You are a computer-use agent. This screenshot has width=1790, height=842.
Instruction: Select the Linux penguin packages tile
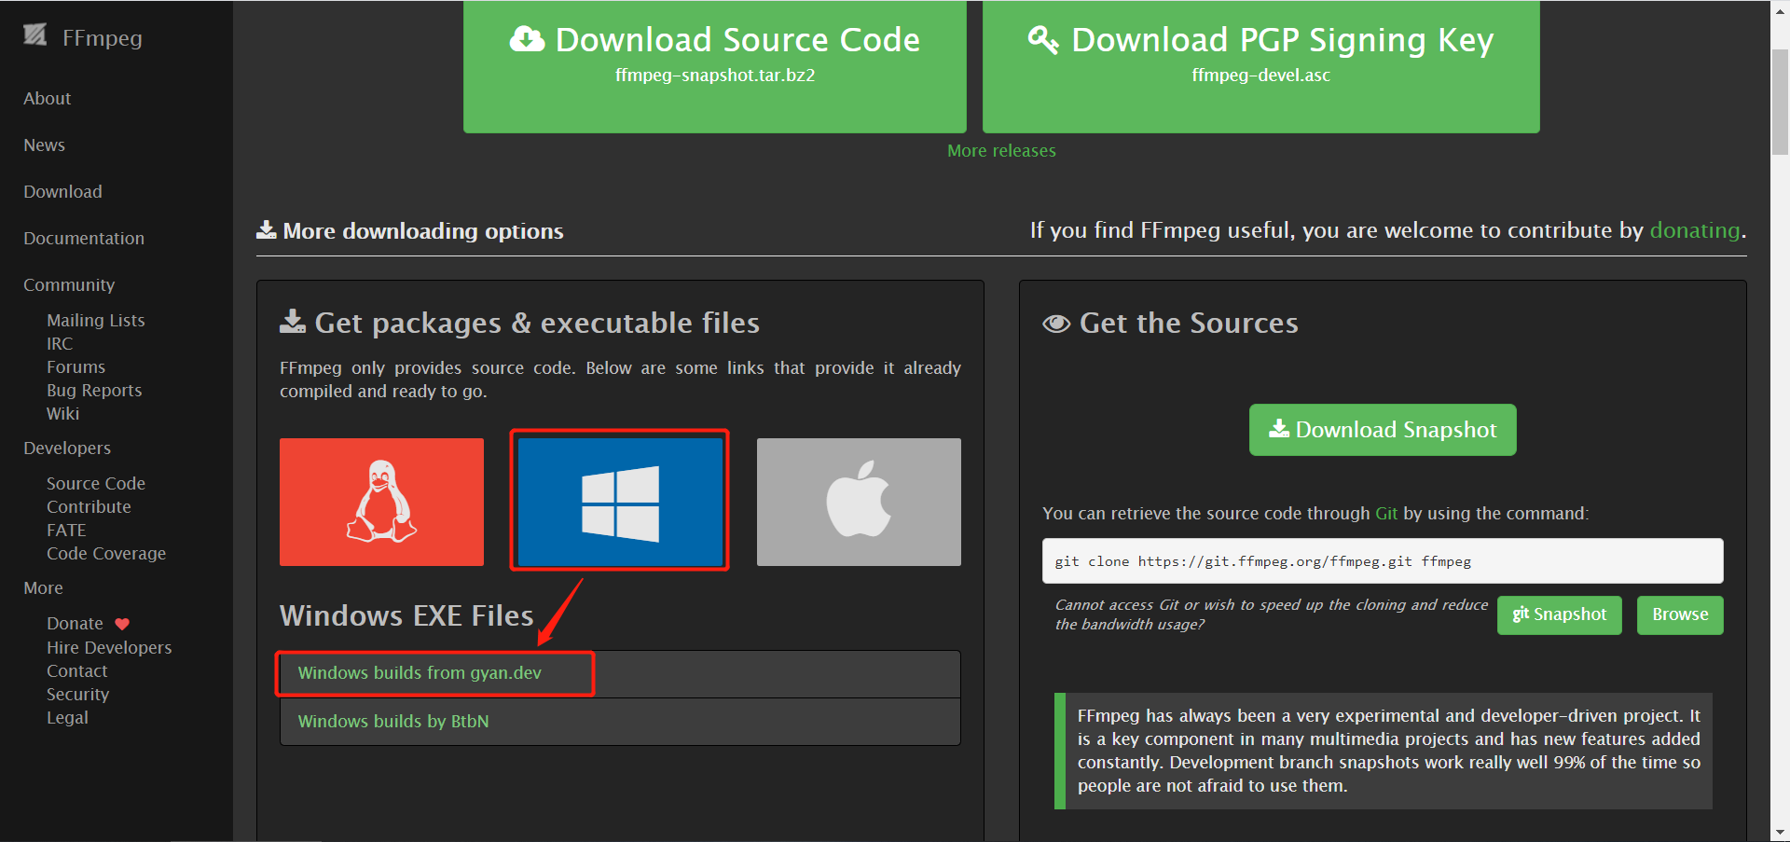click(x=381, y=502)
